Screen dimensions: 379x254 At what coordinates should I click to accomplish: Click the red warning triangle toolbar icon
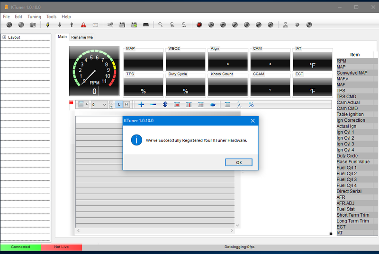click(x=83, y=25)
